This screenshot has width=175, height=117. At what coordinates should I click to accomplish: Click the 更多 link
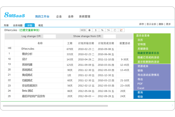point(168,24)
